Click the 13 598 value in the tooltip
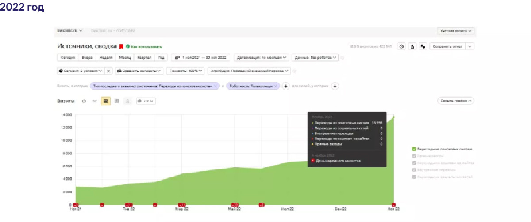Image resolution: width=531 pixels, height=222 pixels. 377,122
